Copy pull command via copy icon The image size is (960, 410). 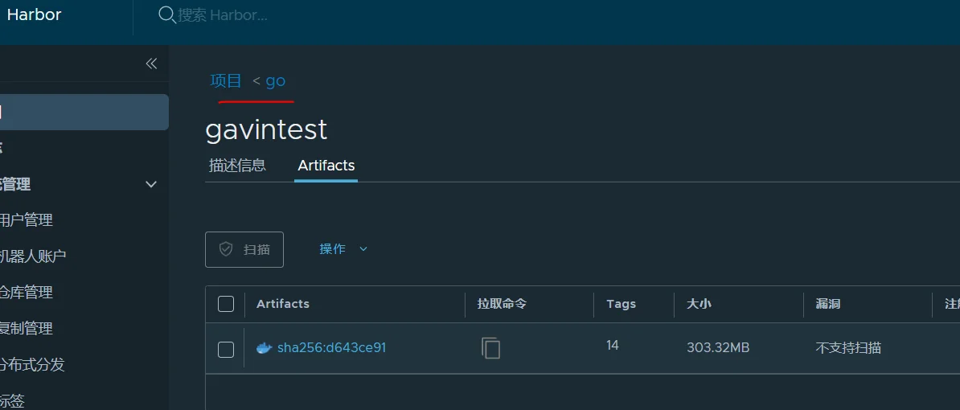click(490, 348)
